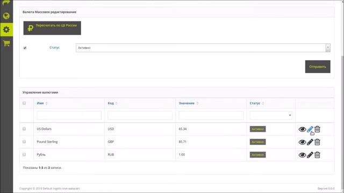Click the arrow icon at sidebar top

click(6, 3)
